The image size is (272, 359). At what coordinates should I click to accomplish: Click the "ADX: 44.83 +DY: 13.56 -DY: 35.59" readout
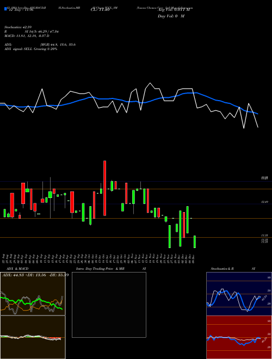[x=35, y=275]
